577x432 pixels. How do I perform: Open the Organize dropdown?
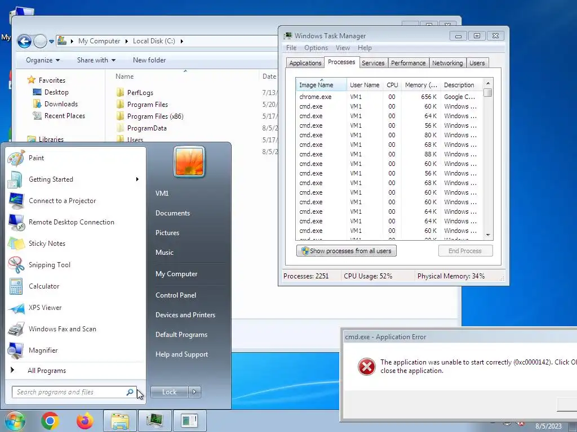pyautogui.click(x=43, y=60)
